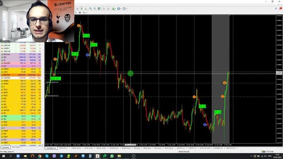Select the USDCAD row in Market Watch

click(21, 51)
